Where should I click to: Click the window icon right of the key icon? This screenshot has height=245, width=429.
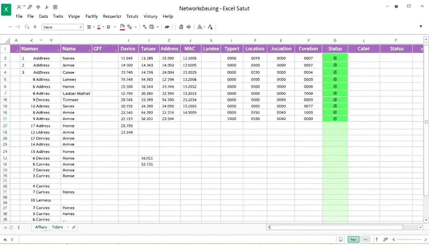pos(152,27)
